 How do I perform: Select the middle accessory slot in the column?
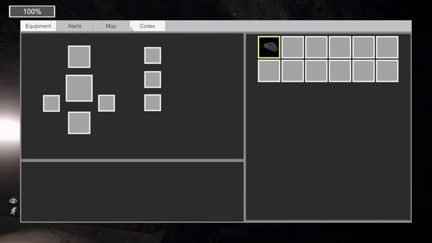click(153, 80)
